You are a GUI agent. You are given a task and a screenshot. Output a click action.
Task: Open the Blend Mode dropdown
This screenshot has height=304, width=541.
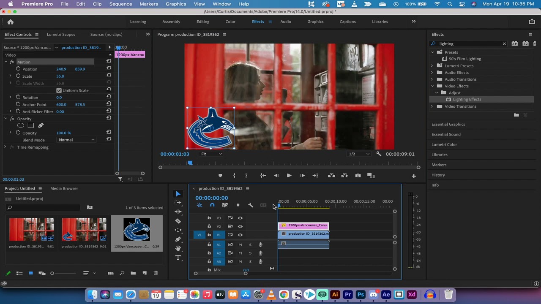(77, 140)
